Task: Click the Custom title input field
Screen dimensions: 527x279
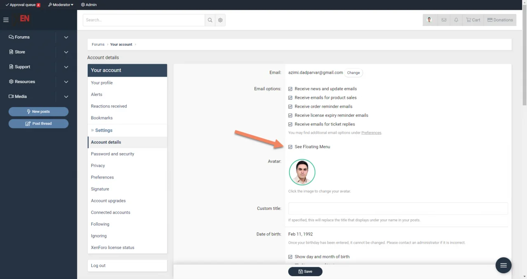Action: coord(398,209)
